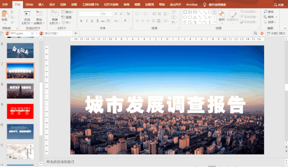Open the font name dropdown
The width and height of the screenshot is (288, 167).
[100, 14]
